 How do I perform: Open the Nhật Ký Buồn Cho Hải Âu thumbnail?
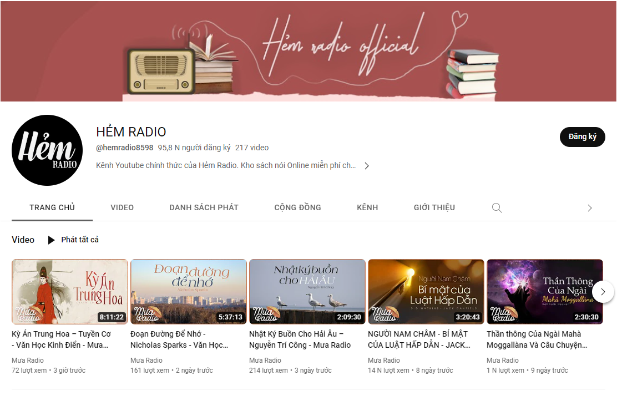click(307, 292)
